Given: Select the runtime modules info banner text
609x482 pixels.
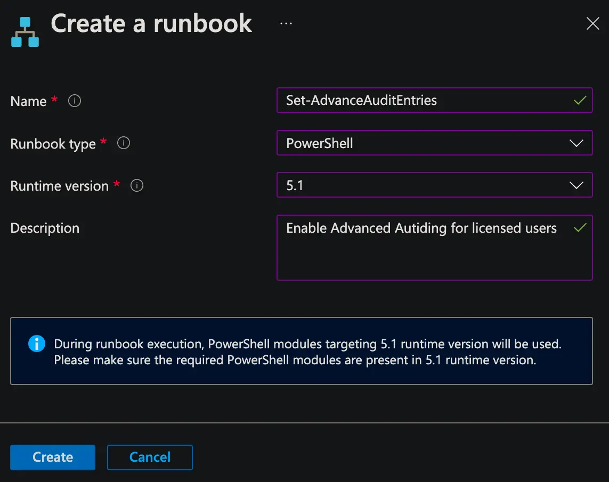Looking at the screenshot, I should tap(307, 352).
